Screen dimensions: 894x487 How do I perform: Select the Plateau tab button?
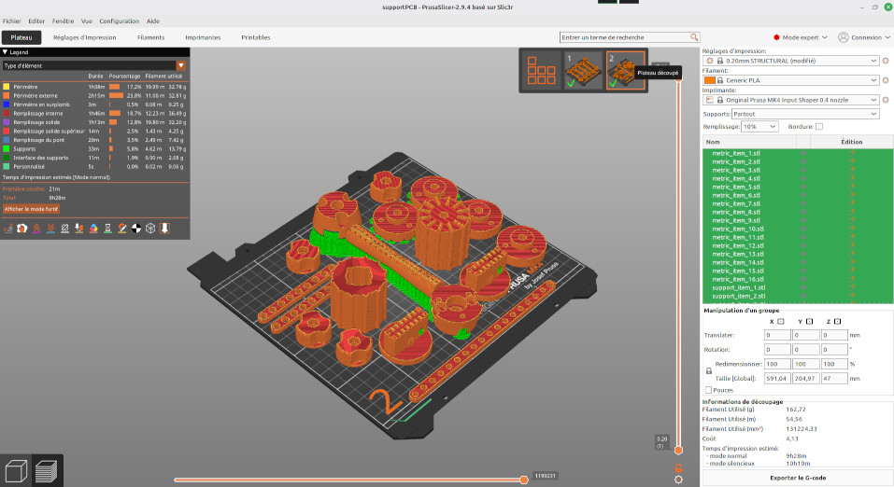tap(21, 37)
